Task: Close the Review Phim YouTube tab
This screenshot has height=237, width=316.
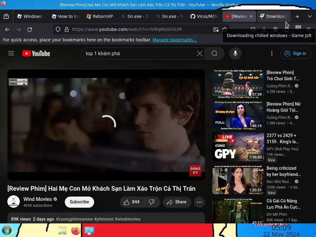Action: 251,16
